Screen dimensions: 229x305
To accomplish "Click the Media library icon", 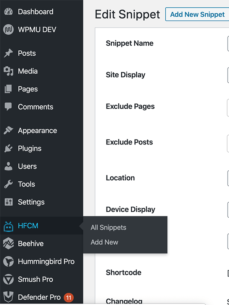I will pos(8,71).
